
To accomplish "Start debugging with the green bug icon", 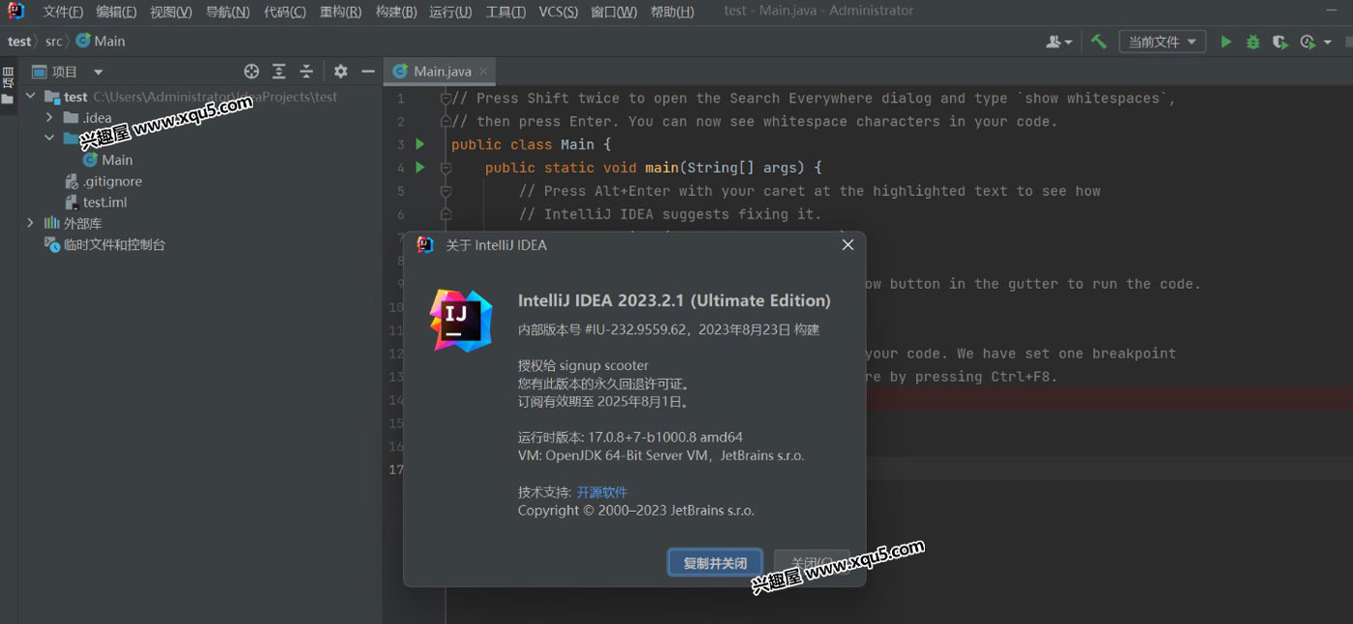I will (1252, 42).
